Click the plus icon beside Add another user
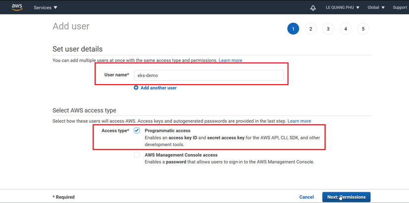 pyautogui.click(x=136, y=88)
